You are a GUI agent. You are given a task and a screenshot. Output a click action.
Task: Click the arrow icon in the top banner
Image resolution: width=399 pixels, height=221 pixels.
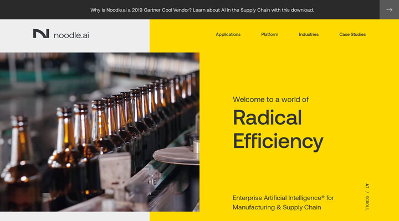389,9
